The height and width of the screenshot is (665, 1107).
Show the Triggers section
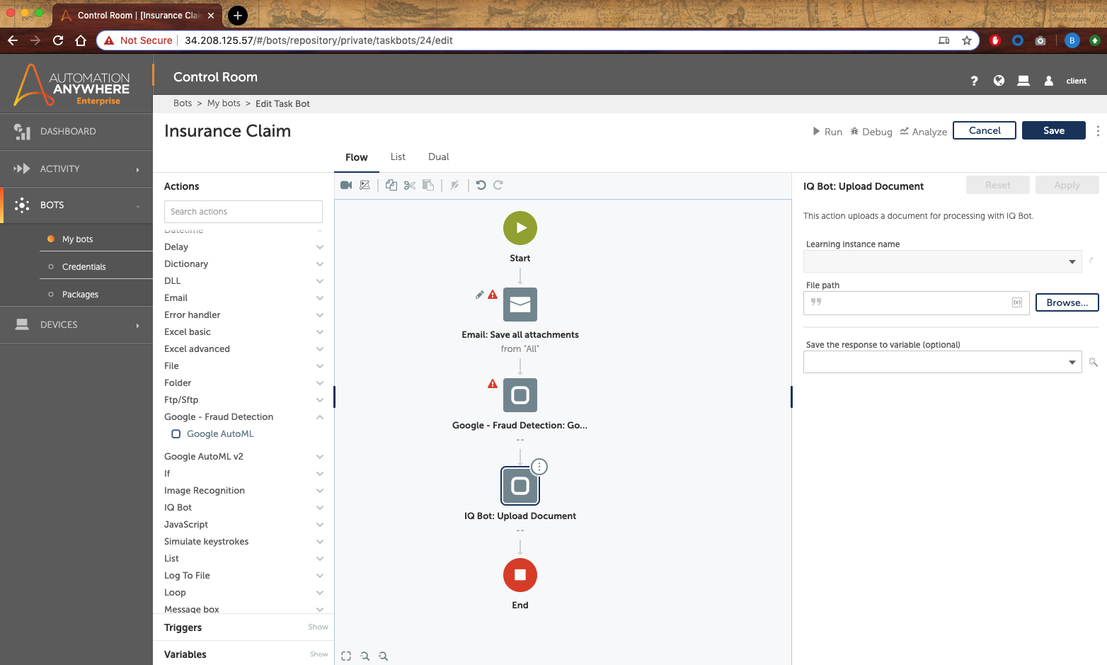318,627
